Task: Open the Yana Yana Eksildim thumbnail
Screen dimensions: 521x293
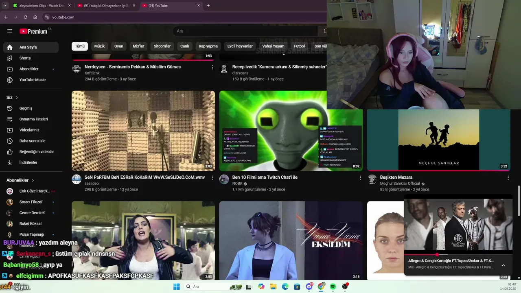Action: coord(291,241)
